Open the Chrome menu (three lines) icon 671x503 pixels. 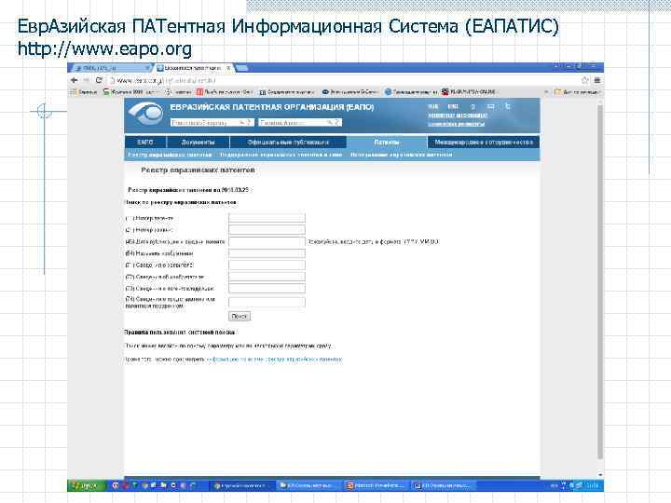click(x=597, y=80)
